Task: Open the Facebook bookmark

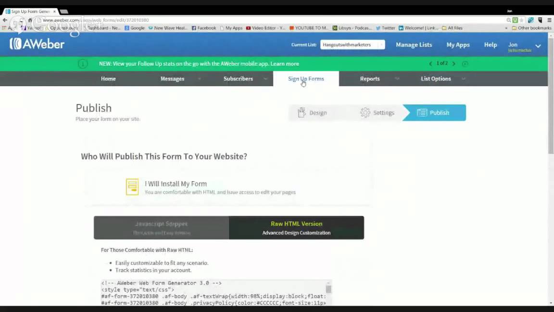Action: 204,28
